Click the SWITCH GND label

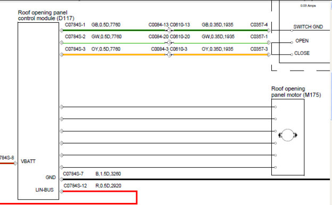[x=308, y=27]
